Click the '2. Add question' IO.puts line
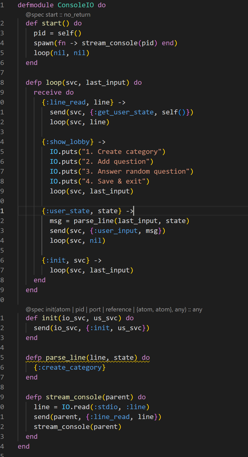Viewport: 248px width, 457px height. coord(102,162)
